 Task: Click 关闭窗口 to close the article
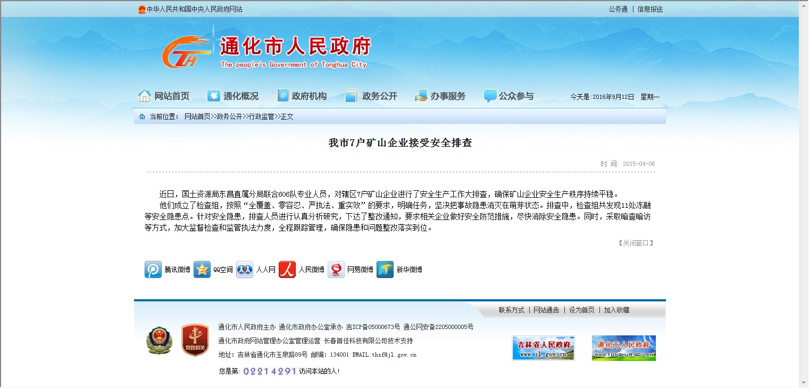point(636,243)
